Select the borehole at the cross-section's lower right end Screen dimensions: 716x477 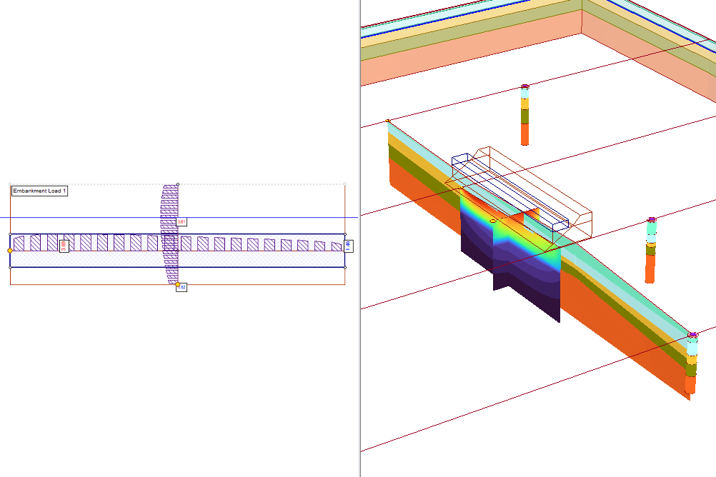[x=691, y=363]
